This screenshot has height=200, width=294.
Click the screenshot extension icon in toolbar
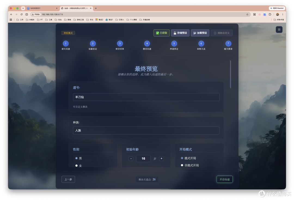click(255, 14)
